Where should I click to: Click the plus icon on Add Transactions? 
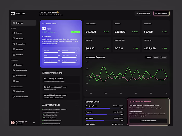click(x=137, y=13)
